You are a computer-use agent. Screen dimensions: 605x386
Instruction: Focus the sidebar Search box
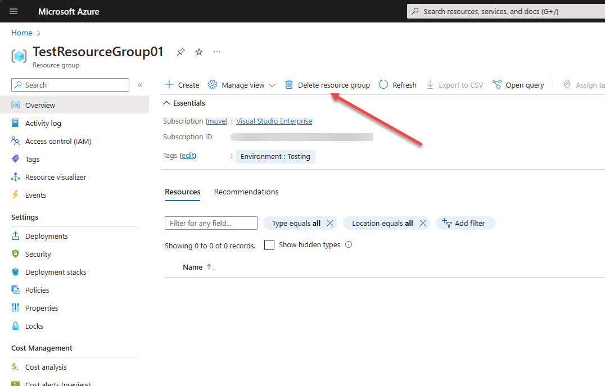pyautogui.click(x=70, y=85)
